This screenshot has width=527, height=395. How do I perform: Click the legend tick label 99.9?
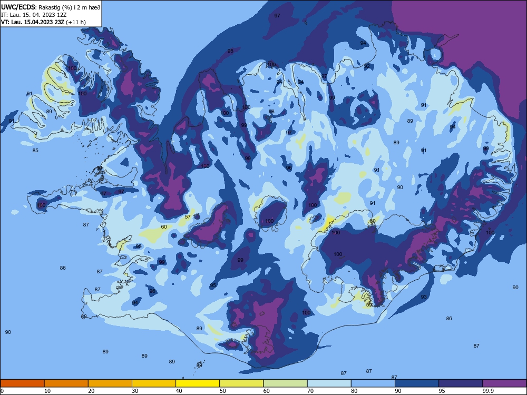[489, 391]
